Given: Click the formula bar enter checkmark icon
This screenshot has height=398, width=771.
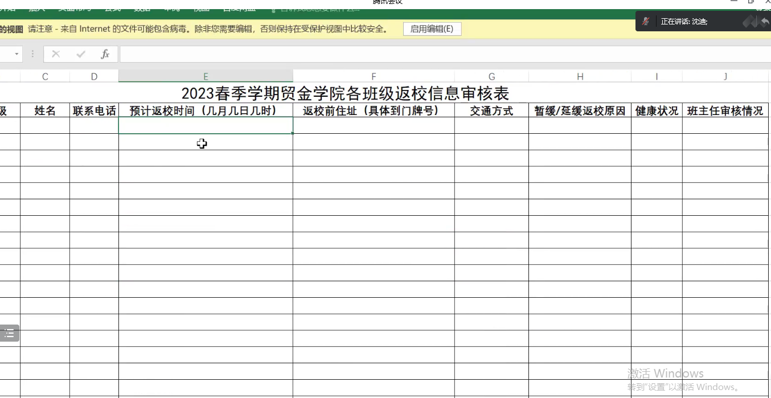Looking at the screenshot, I should coord(81,54).
